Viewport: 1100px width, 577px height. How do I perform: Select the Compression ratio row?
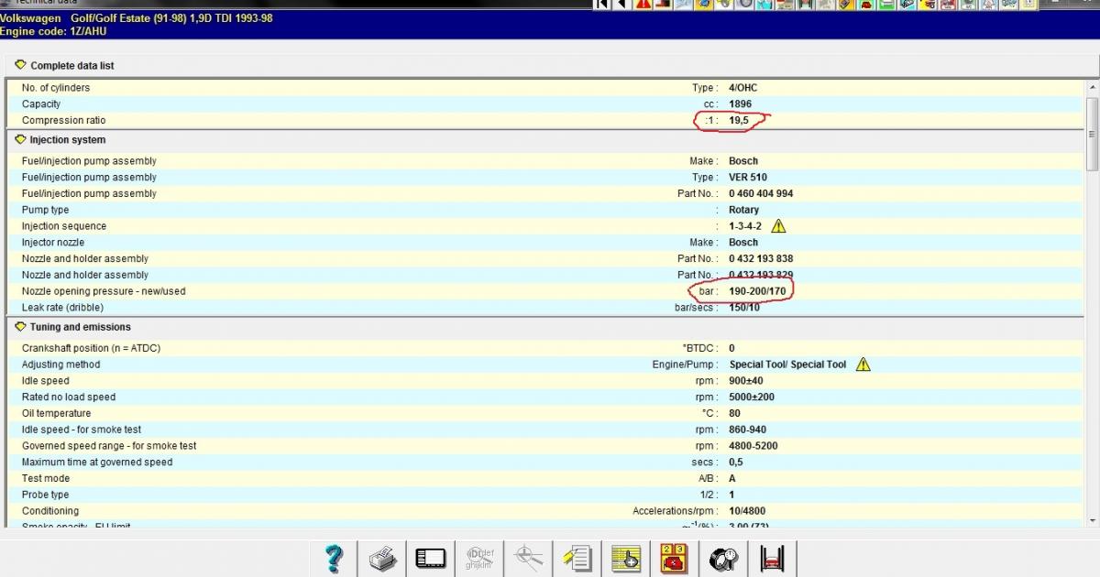tap(64, 121)
